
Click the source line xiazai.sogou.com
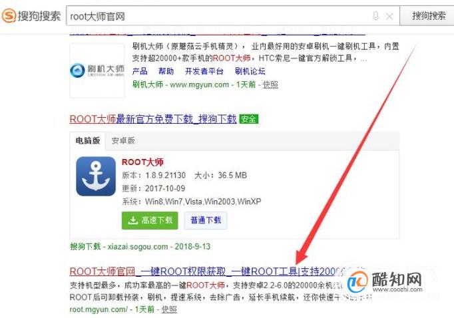coord(140,247)
